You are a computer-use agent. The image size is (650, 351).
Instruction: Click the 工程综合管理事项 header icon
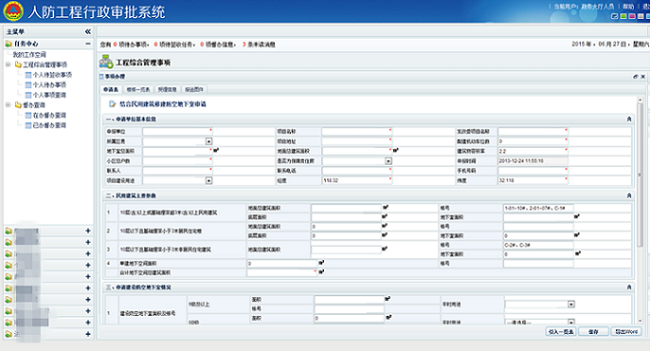106,62
